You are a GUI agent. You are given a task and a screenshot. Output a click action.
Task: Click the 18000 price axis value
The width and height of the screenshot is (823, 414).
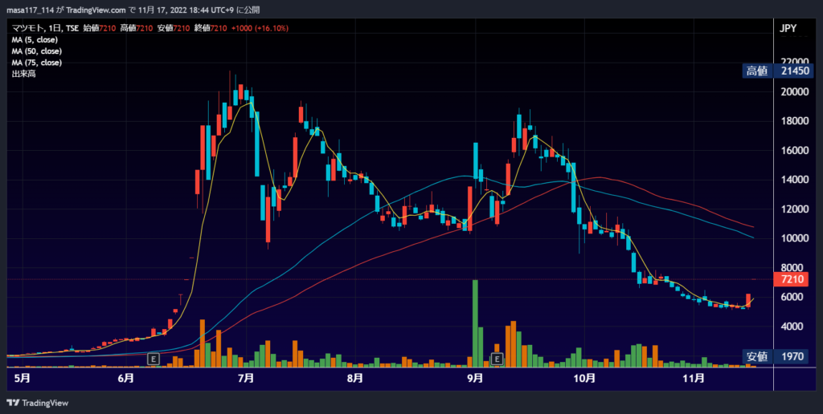(x=795, y=121)
